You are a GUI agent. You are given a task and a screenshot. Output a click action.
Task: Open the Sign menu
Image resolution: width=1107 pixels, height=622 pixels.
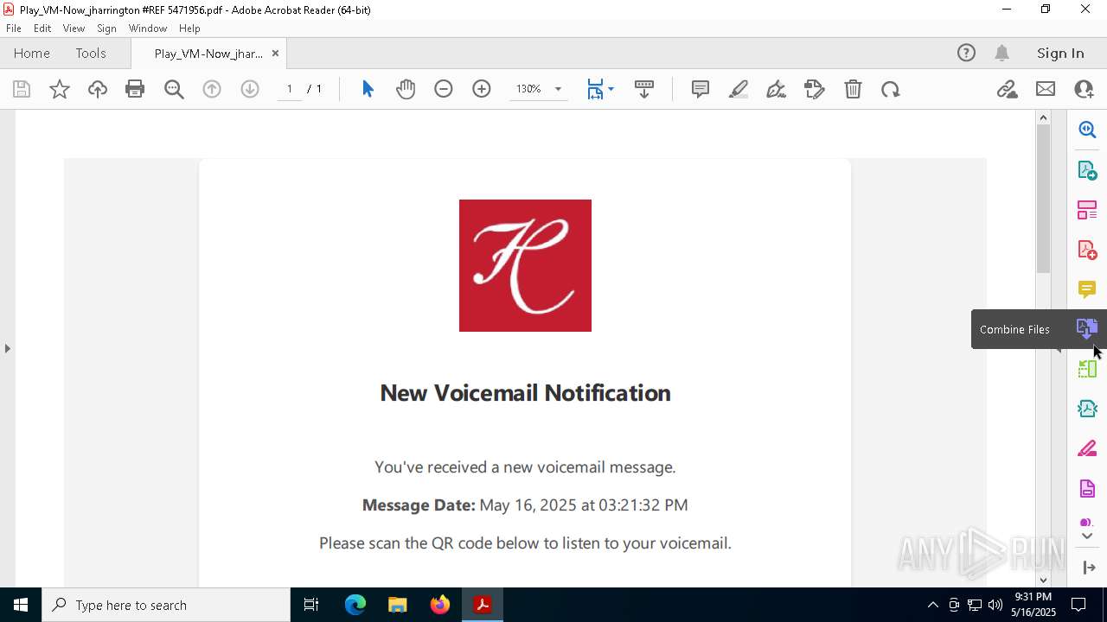click(106, 29)
